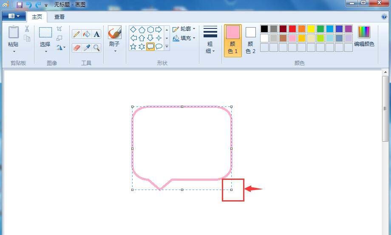
Task: Choose the right arrow shape
Action: [159, 30]
